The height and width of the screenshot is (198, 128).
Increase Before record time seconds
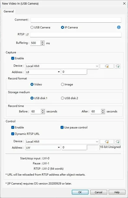(43, 110)
